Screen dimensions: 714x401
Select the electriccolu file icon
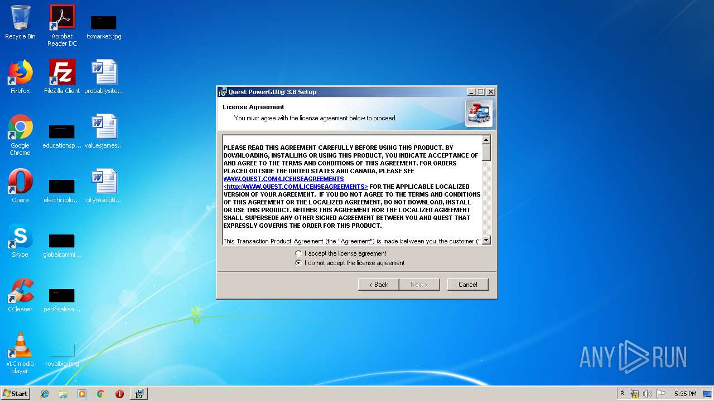pos(62,191)
